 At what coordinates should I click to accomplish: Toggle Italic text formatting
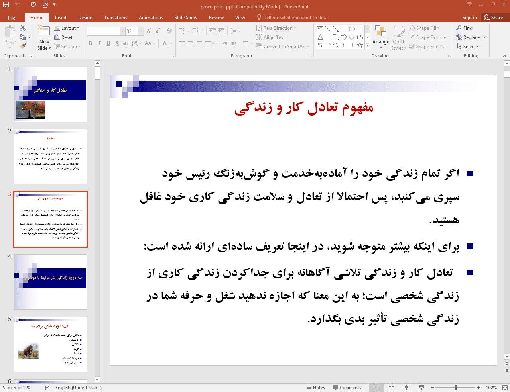tap(99, 43)
